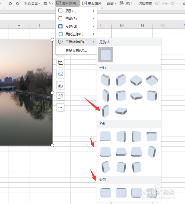Select the 三维旋转(D) menu entry
This screenshot has width=185, height=204.
point(76,42)
